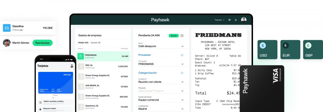Click the three-dot more button next to Submit

pos(182,36)
